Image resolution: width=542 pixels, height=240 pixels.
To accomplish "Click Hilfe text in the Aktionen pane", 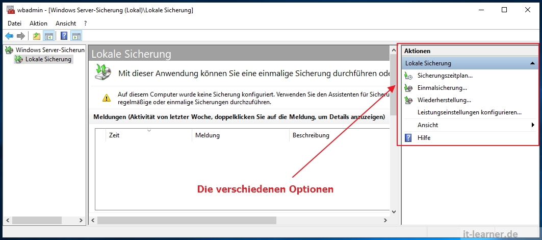I will 424,138.
